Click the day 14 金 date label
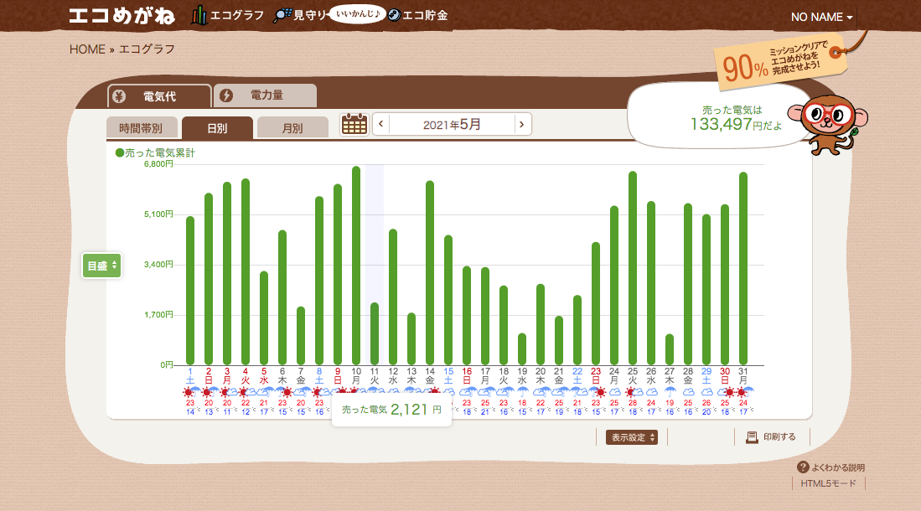Image resolution: width=921 pixels, height=511 pixels. click(x=430, y=375)
